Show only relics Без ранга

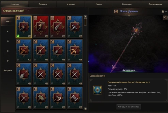coord(8,71)
